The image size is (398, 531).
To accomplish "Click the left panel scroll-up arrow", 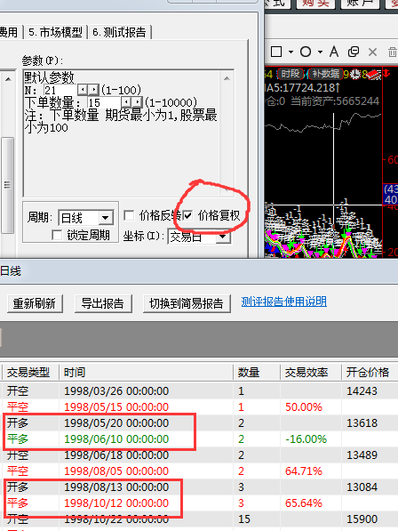I will coord(8,79).
